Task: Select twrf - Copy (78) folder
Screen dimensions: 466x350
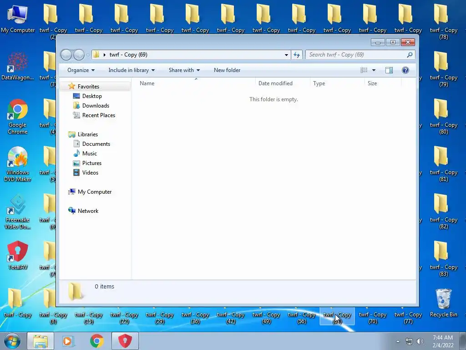Action: click(x=443, y=22)
